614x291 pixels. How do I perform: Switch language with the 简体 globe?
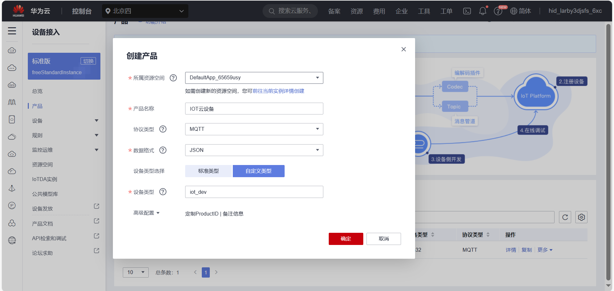point(520,11)
